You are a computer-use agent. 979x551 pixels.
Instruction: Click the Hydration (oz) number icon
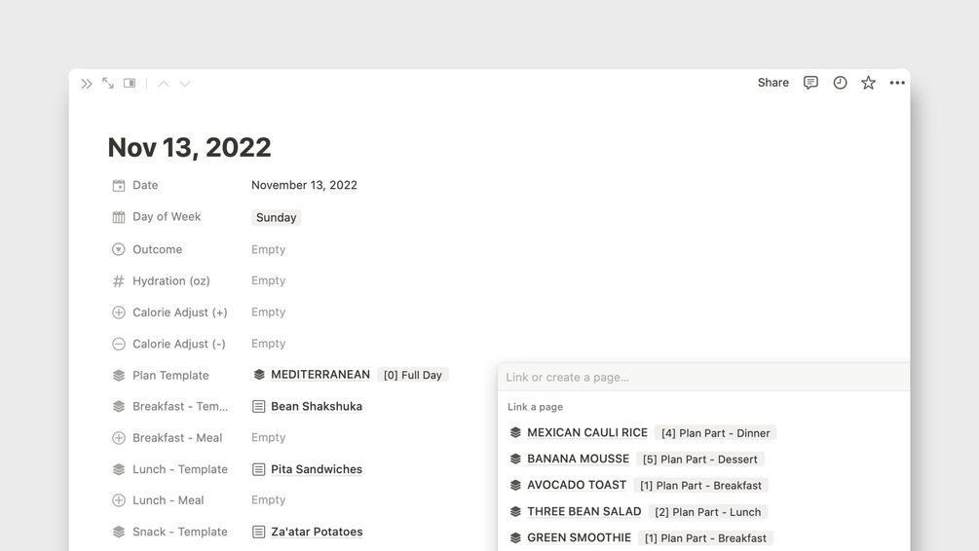118,280
